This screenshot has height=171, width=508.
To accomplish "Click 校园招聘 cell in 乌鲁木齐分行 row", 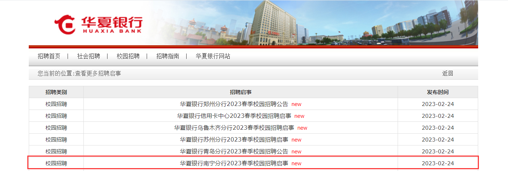I will click(x=56, y=128).
